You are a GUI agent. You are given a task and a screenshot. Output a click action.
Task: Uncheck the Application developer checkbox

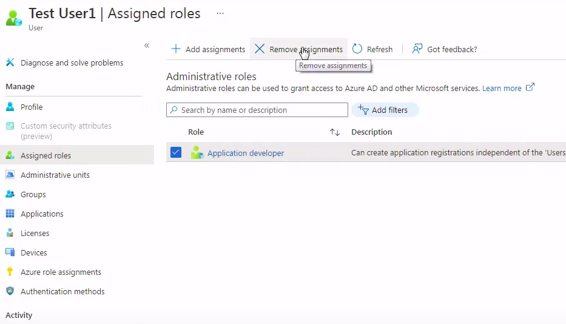(x=176, y=152)
